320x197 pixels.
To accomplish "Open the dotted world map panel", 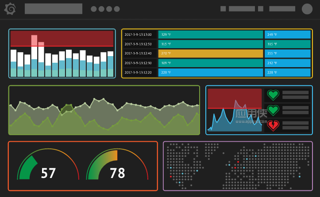I will point(238,166).
